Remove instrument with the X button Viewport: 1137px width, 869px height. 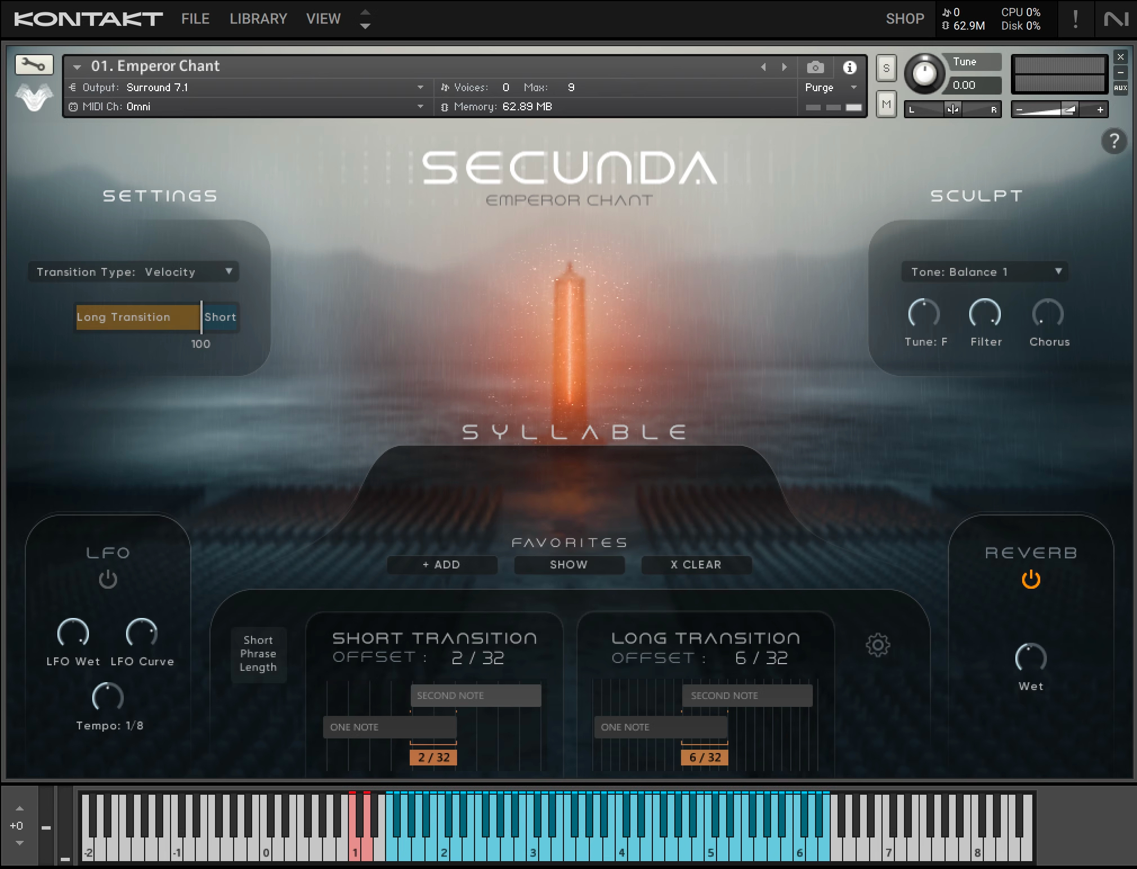[1121, 57]
